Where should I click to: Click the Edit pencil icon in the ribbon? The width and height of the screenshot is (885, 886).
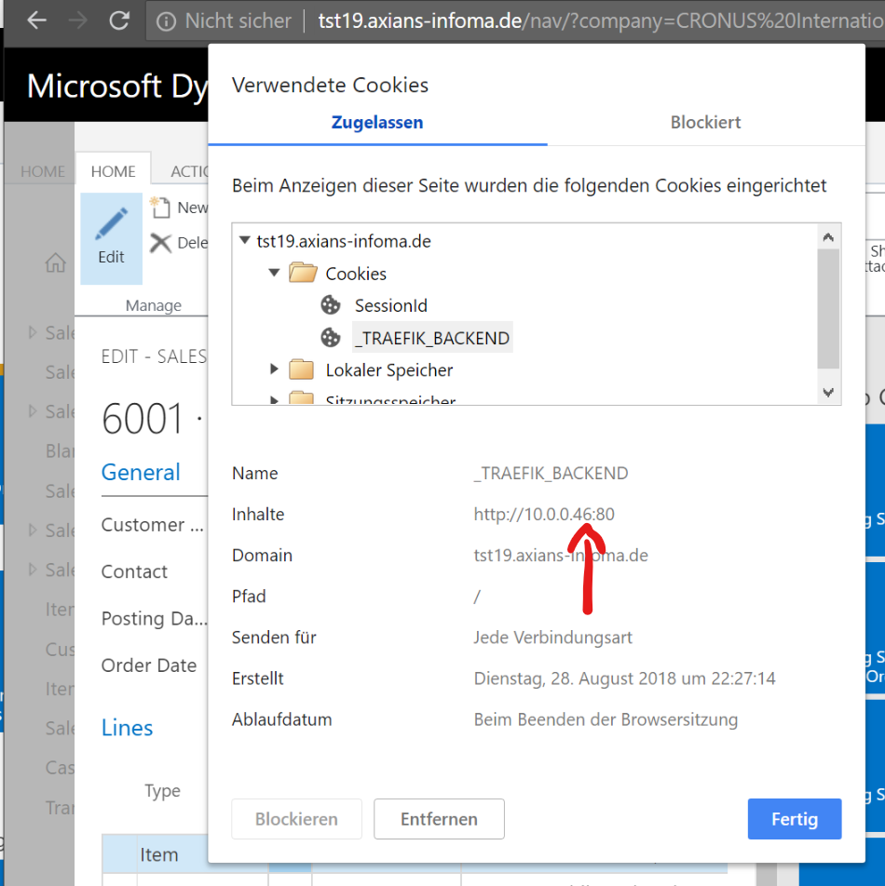112,223
